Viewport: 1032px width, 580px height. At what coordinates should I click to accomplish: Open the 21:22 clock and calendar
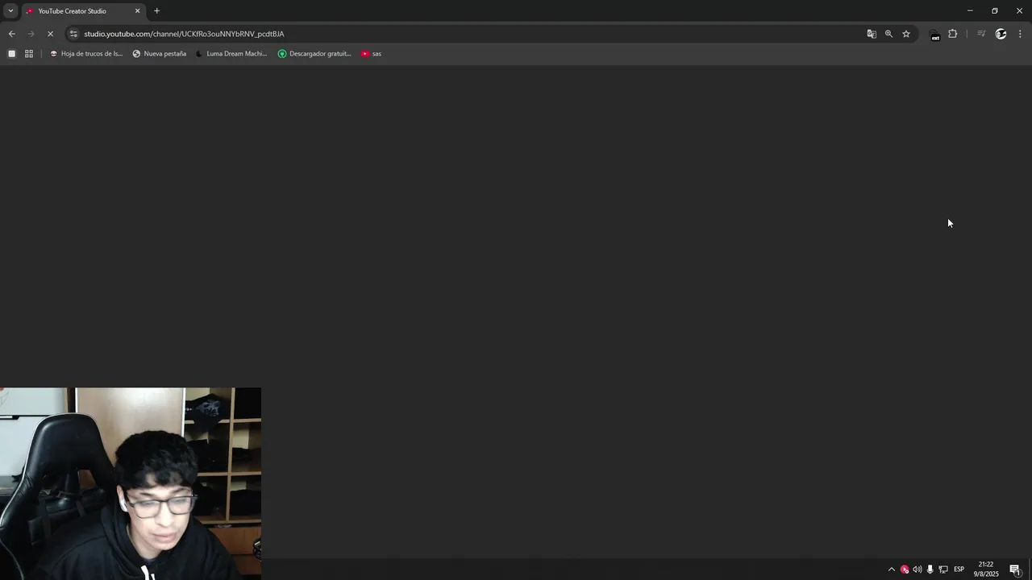pyautogui.click(x=986, y=570)
